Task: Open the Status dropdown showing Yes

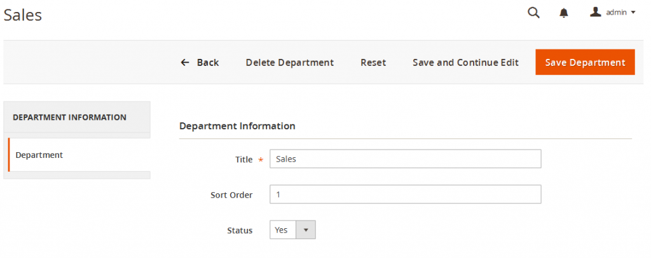Action: point(292,230)
